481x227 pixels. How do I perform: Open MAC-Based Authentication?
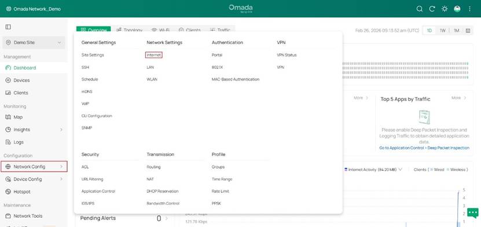click(x=236, y=79)
